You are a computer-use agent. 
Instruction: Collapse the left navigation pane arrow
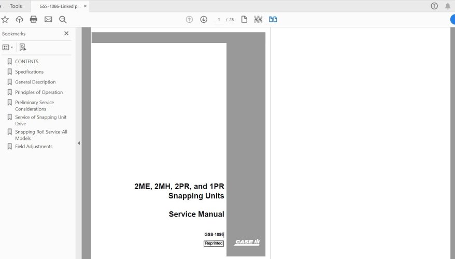tap(79, 143)
